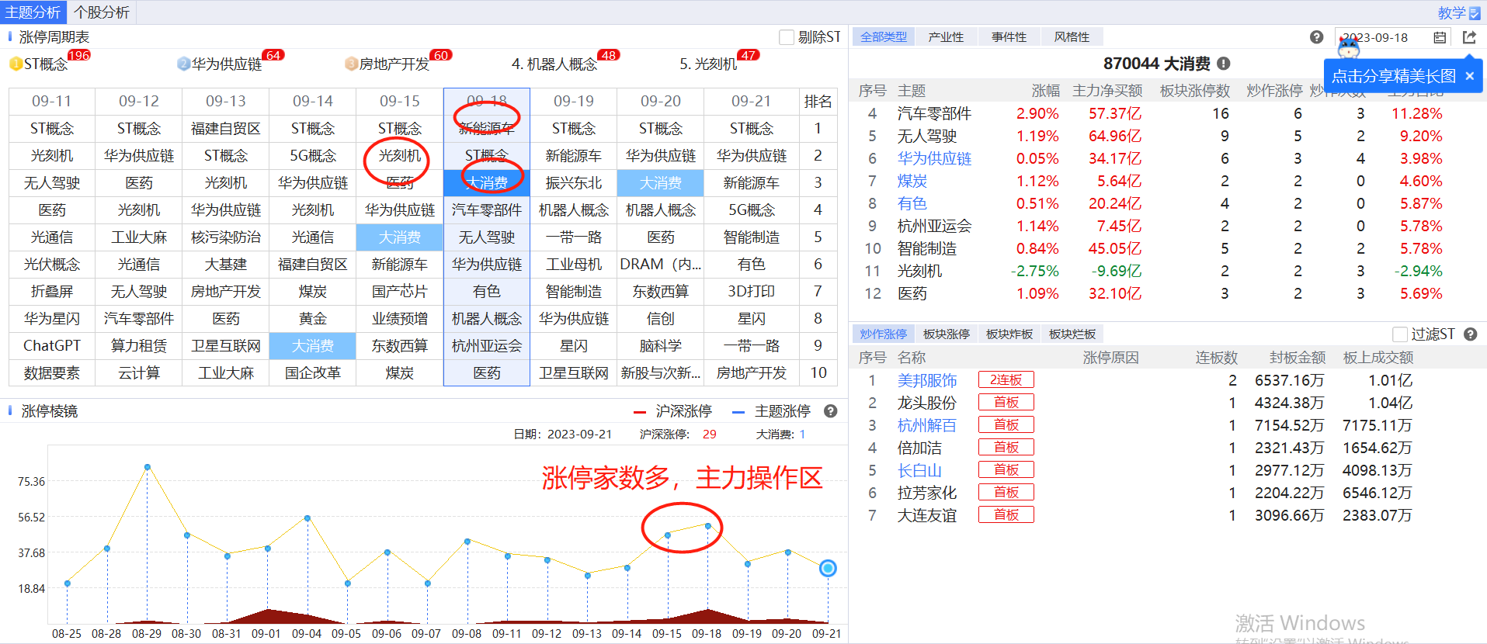Click the info icon next to 870044 大消费

[1223, 64]
